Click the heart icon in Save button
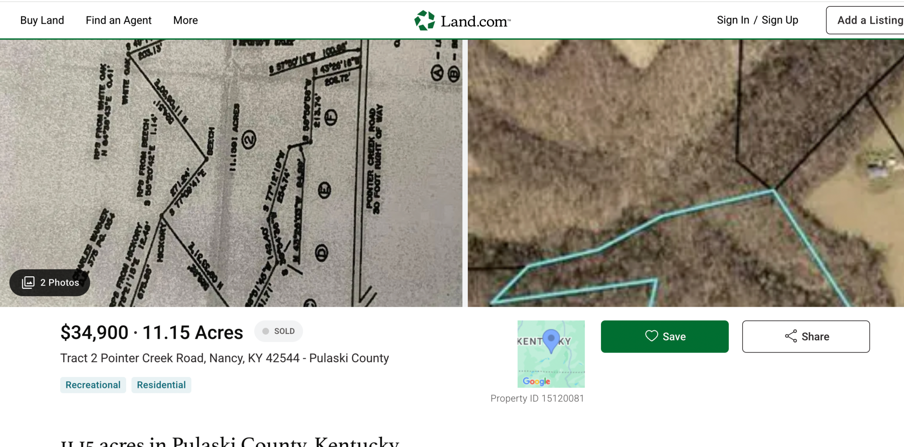 point(652,336)
